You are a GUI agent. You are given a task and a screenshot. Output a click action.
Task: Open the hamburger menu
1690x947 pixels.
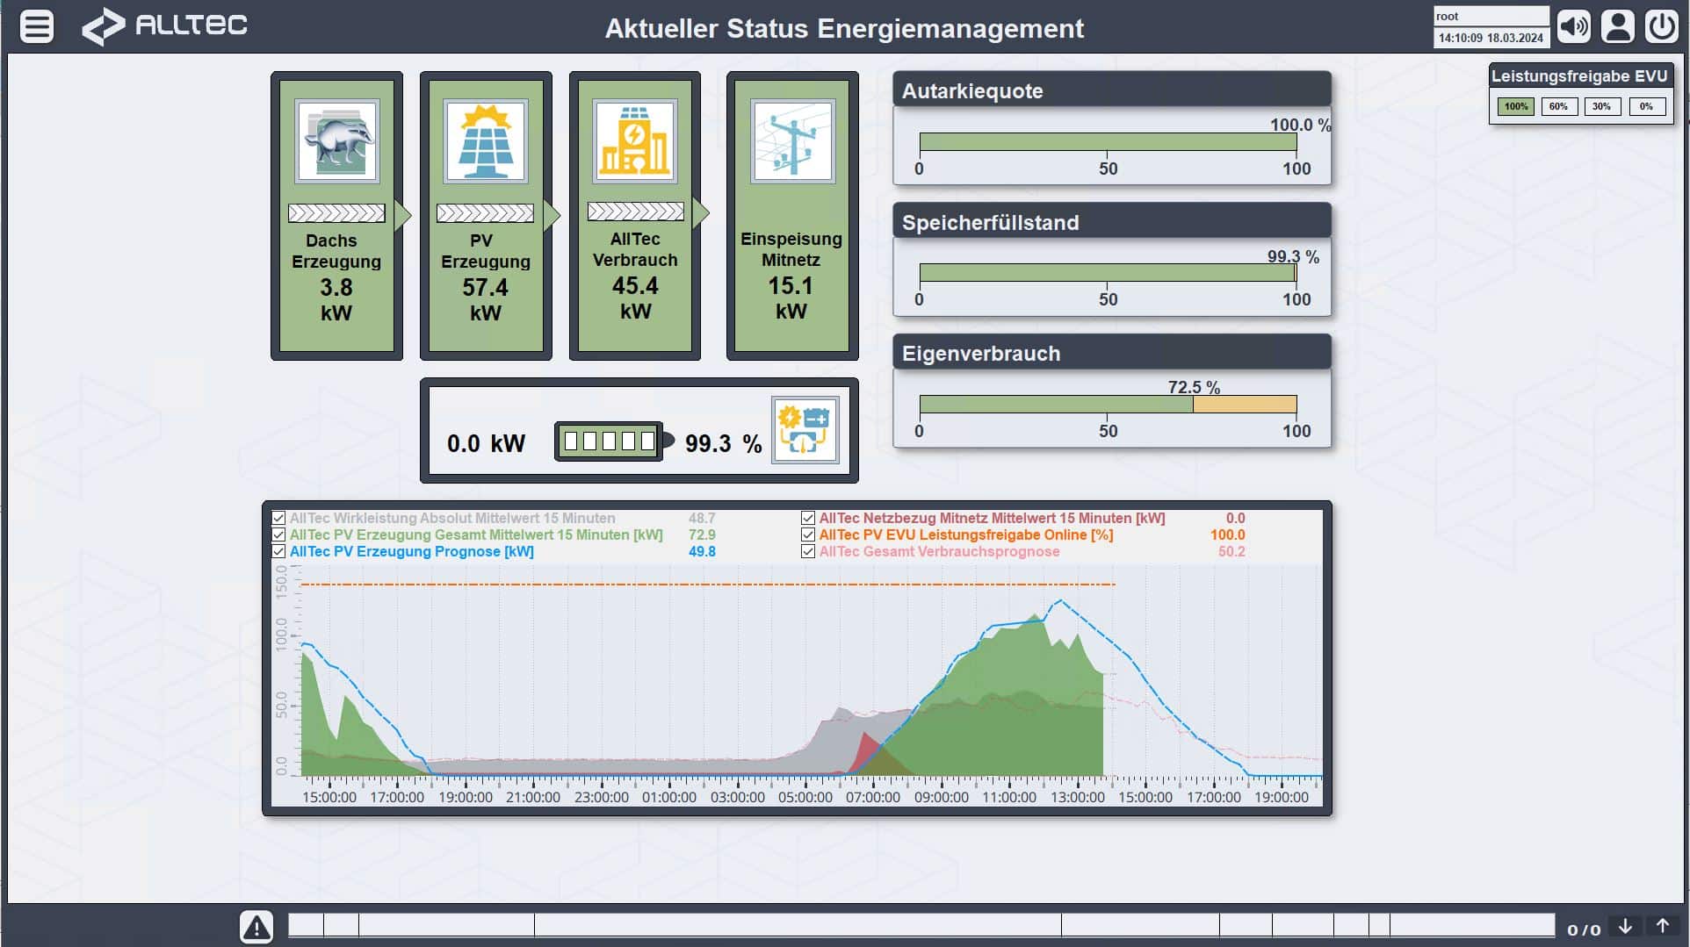click(37, 26)
